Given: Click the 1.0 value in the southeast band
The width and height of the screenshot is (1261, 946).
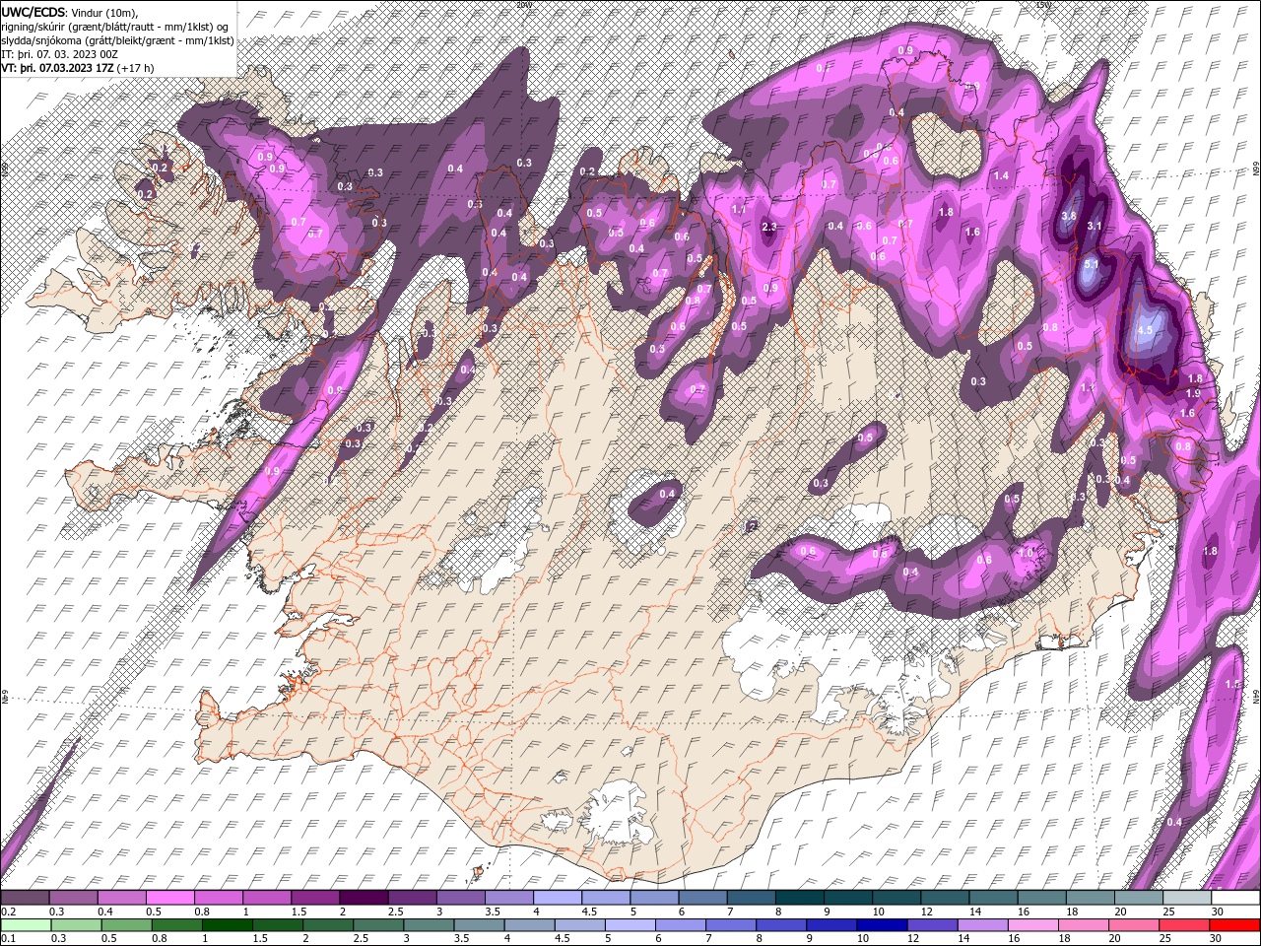Looking at the screenshot, I should coord(1026,553).
